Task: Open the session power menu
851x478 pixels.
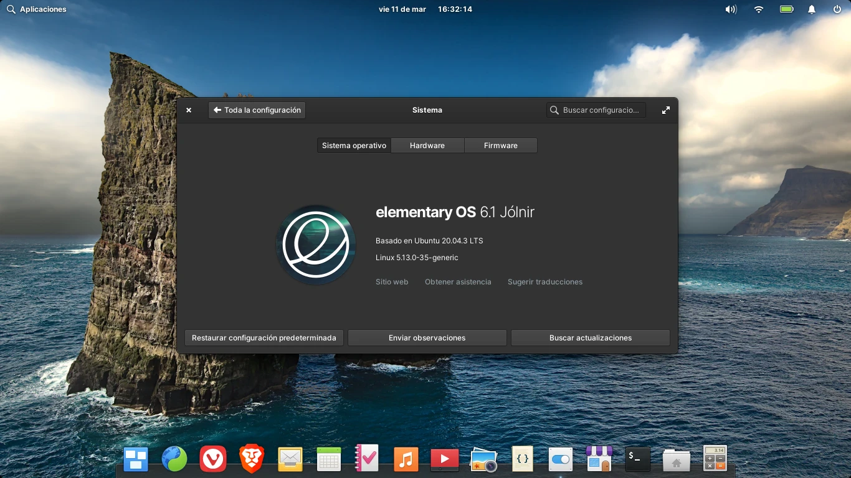Action: [837, 9]
